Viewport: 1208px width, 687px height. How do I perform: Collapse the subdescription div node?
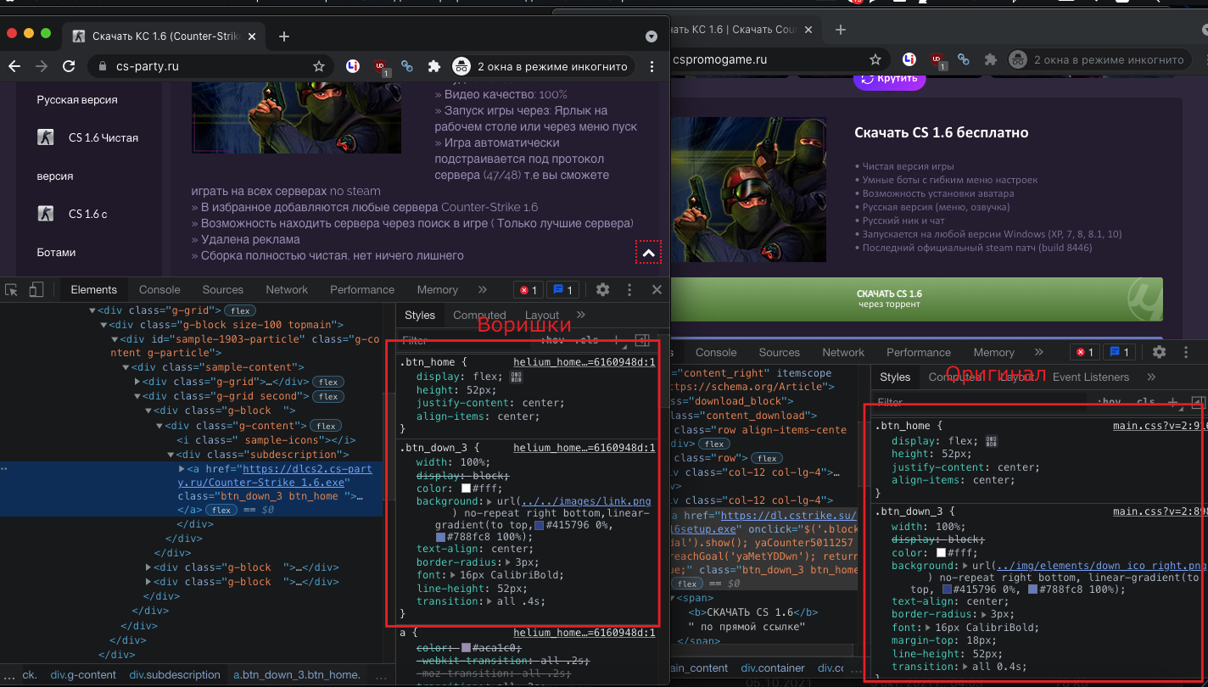click(170, 455)
